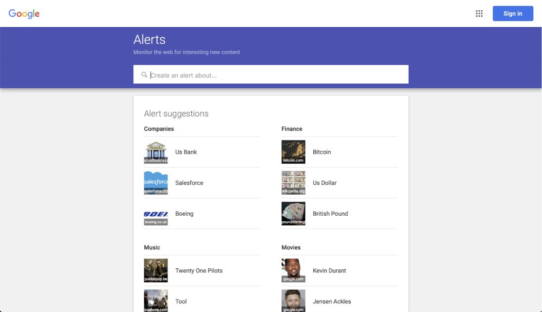
Task: Click the Us Dollar banknotes thumbnail
Action: coord(293,183)
